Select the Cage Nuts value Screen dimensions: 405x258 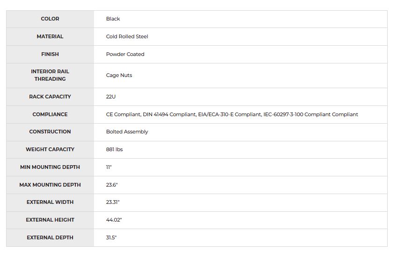coord(119,75)
